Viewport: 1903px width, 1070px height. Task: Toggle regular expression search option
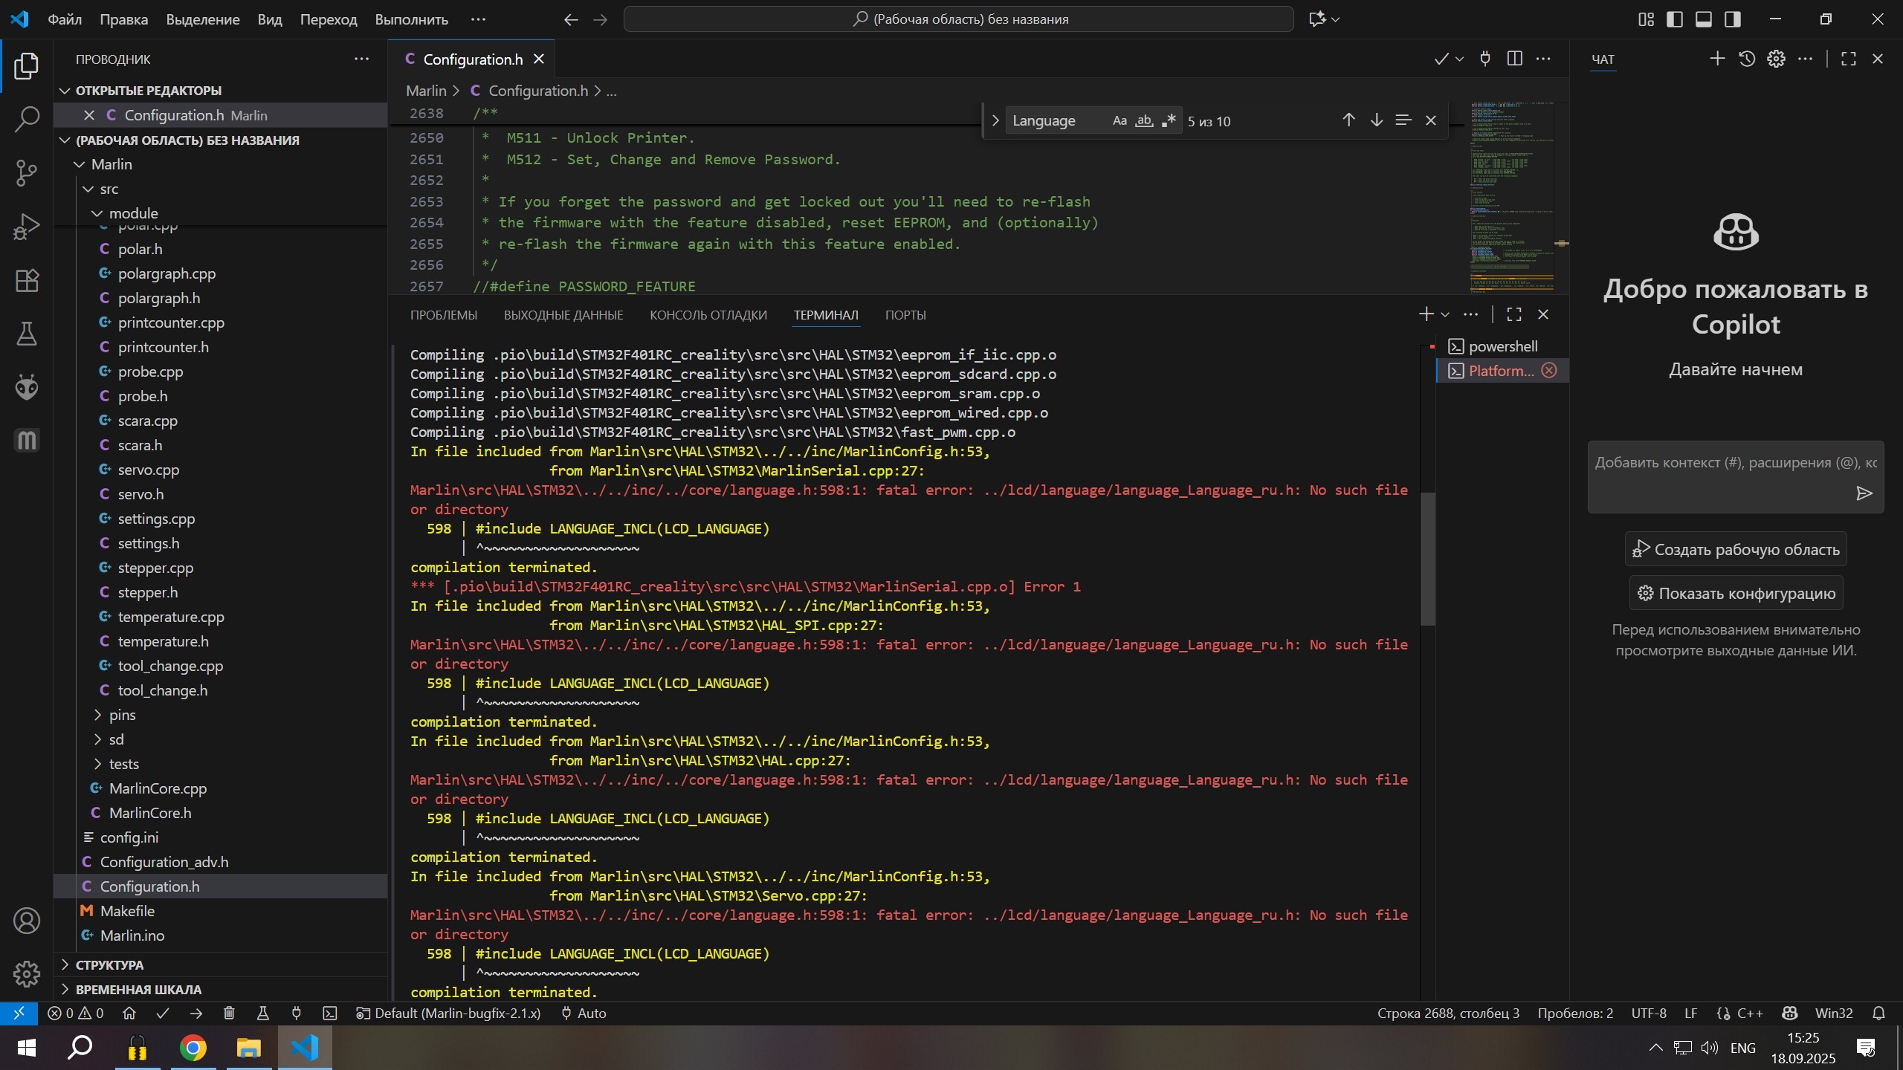point(1169,120)
